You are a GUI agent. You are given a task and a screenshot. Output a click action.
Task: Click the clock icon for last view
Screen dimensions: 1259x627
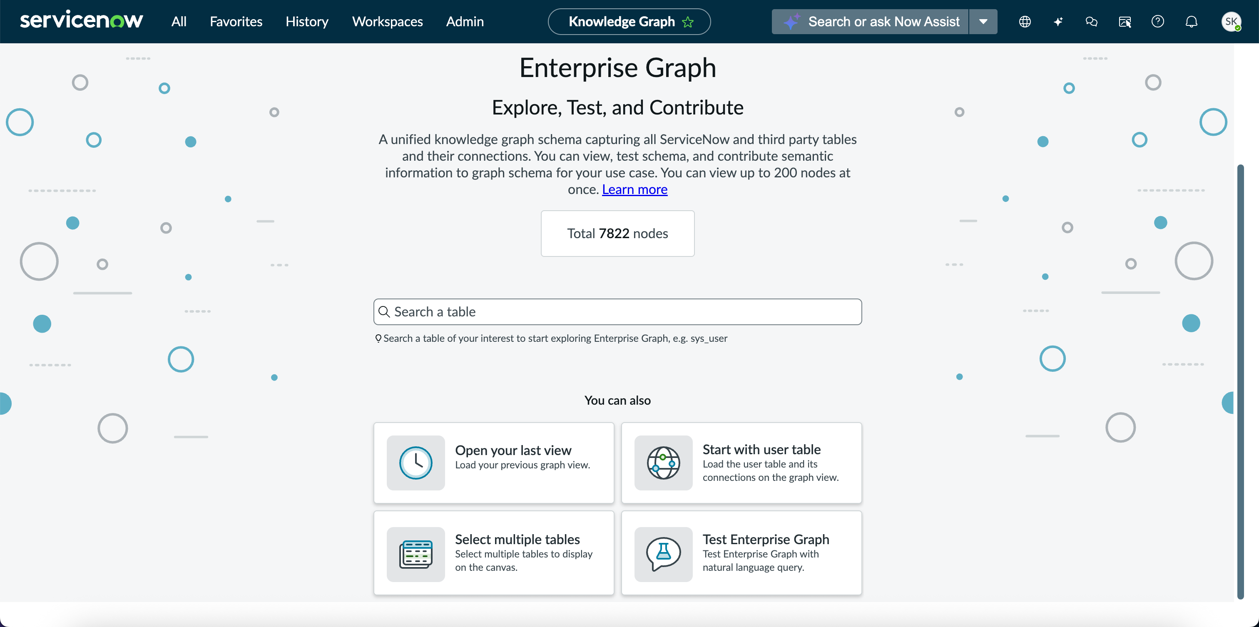[416, 463]
